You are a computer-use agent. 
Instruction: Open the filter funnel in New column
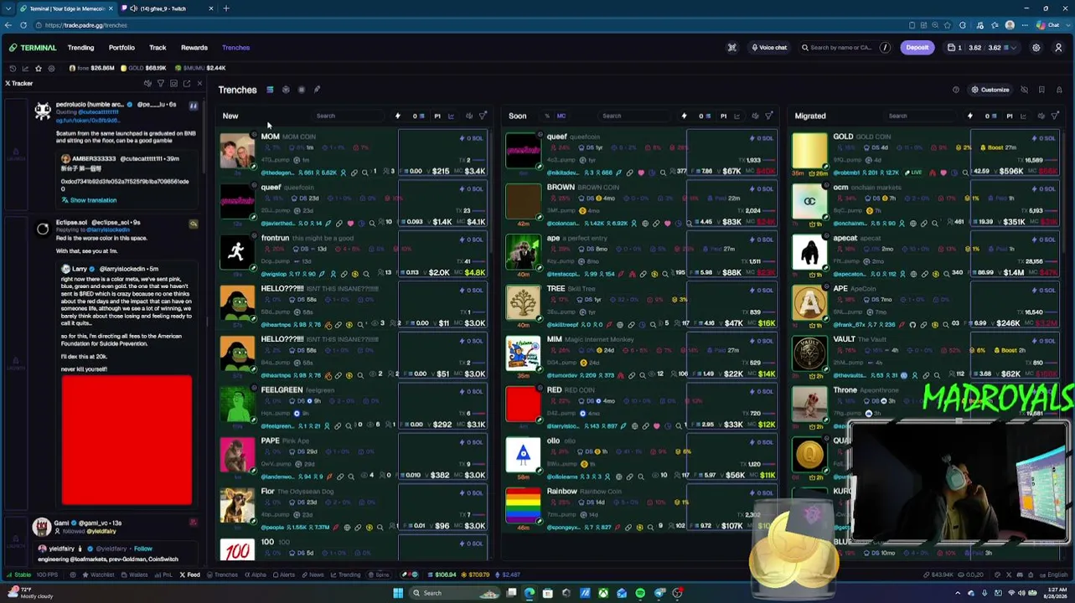point(483,116)
